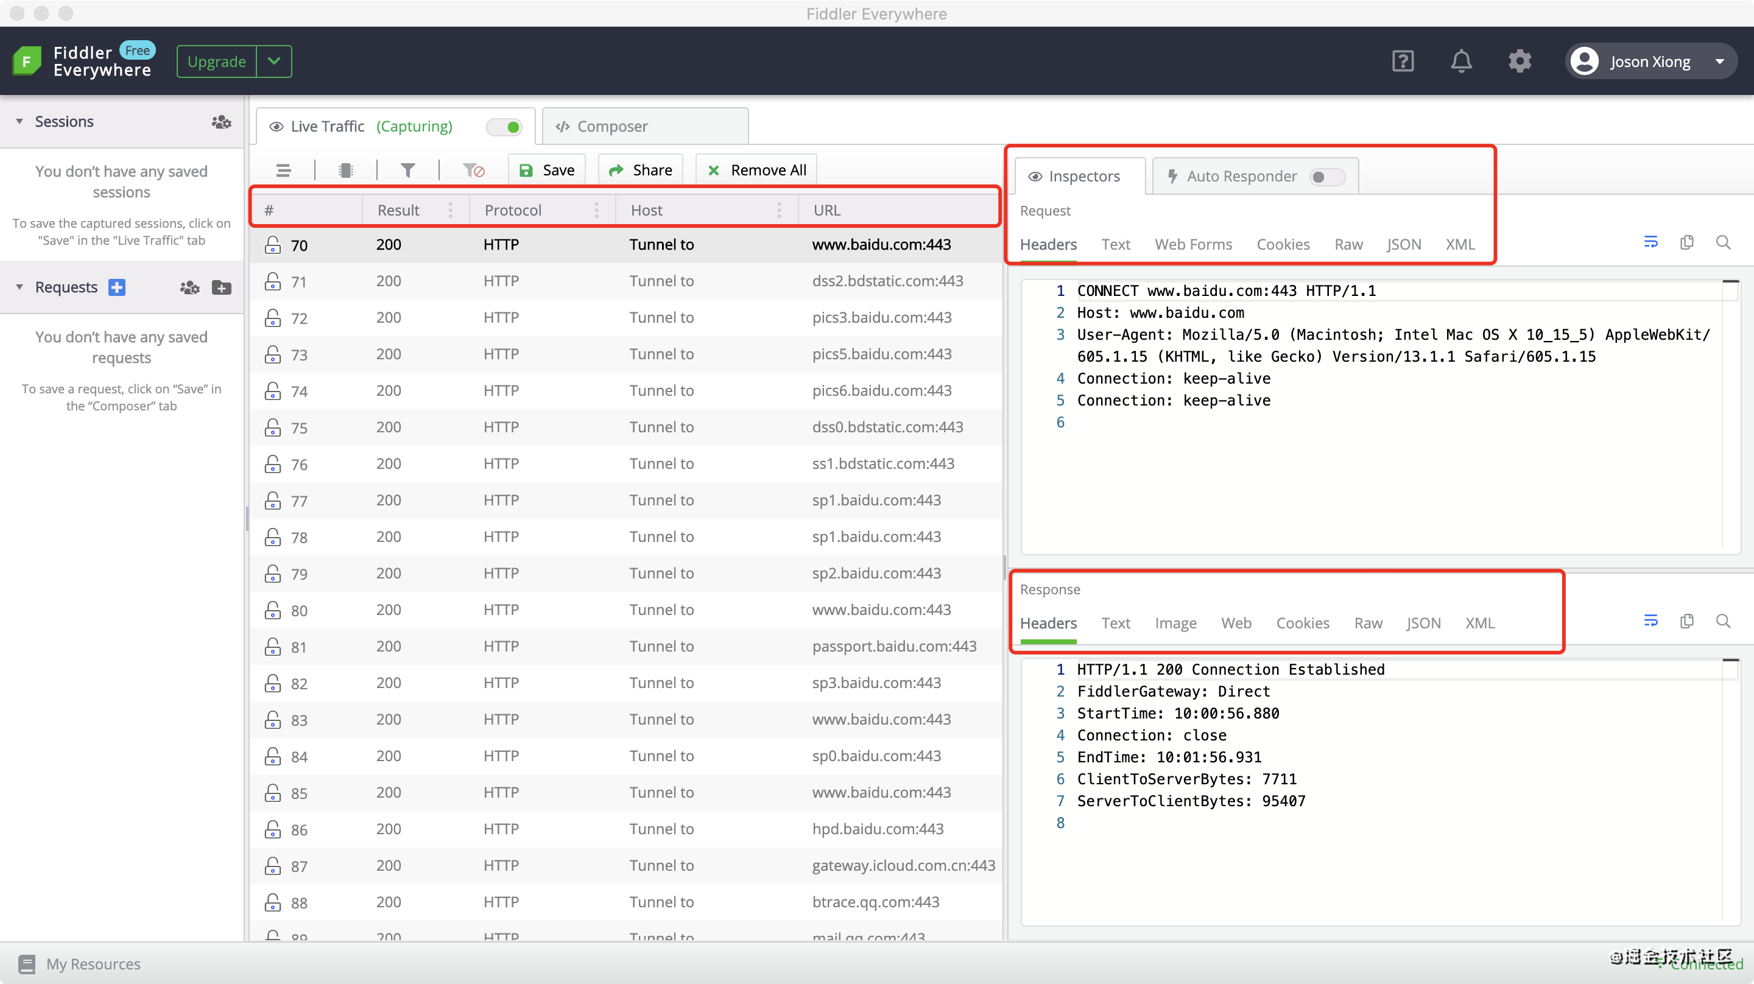Select session 88 btrace.qq.com:443
Image resolution: width=1754 pixels, height=984 pixels.
[x=625, y=902]
